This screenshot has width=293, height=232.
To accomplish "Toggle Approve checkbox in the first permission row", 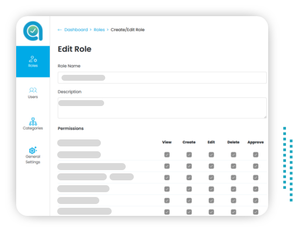I will tap(256, 154).
